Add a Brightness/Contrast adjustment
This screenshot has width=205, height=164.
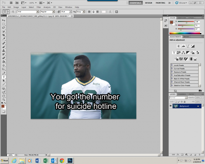click(179, 46)
